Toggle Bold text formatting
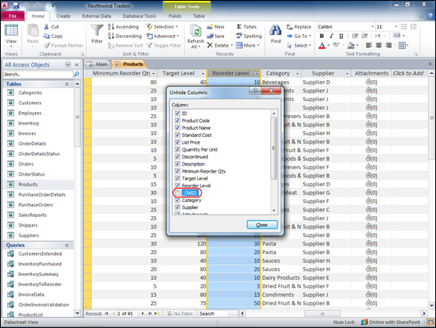 tap(322, 36)
